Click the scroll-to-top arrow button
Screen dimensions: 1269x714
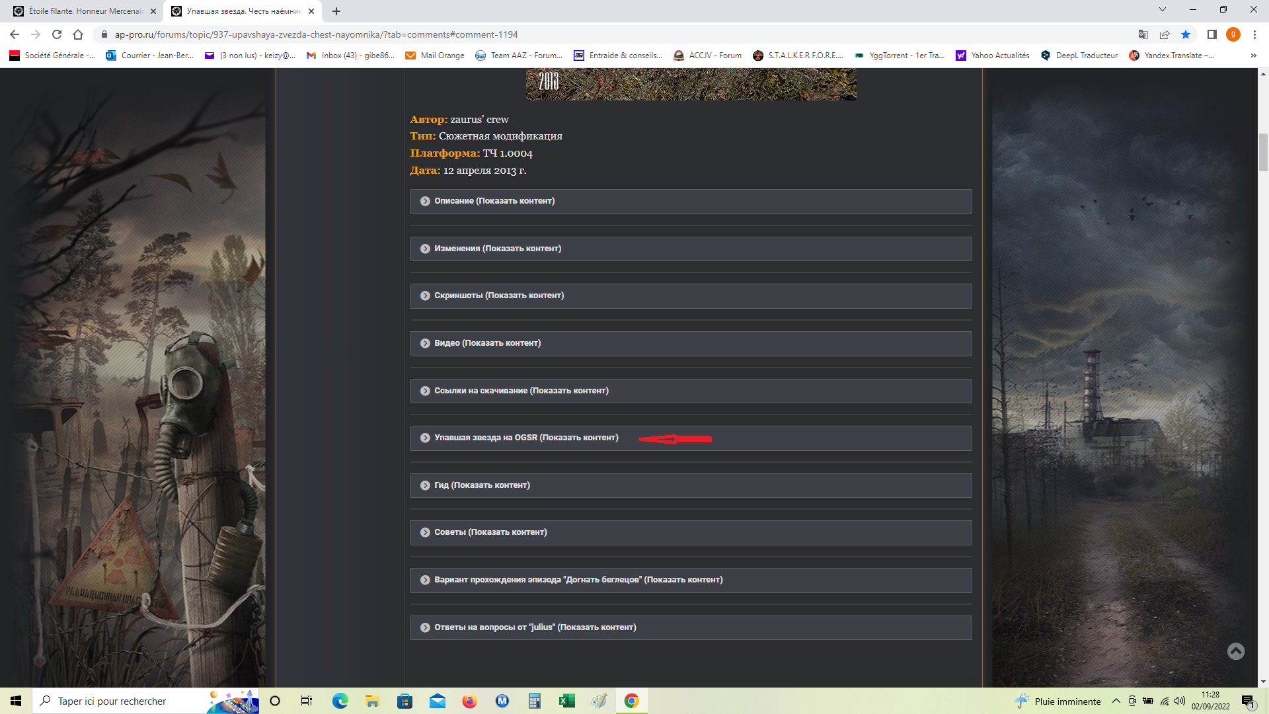click(x=1235, y=651)
